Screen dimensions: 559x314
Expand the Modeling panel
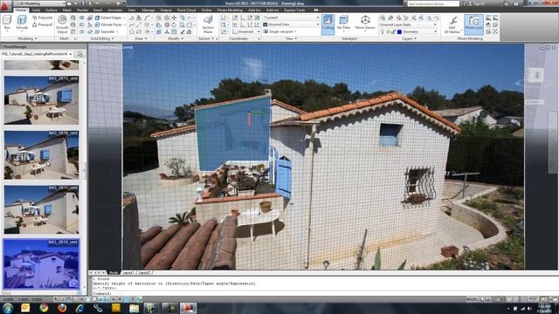click(x=27, y=38)
